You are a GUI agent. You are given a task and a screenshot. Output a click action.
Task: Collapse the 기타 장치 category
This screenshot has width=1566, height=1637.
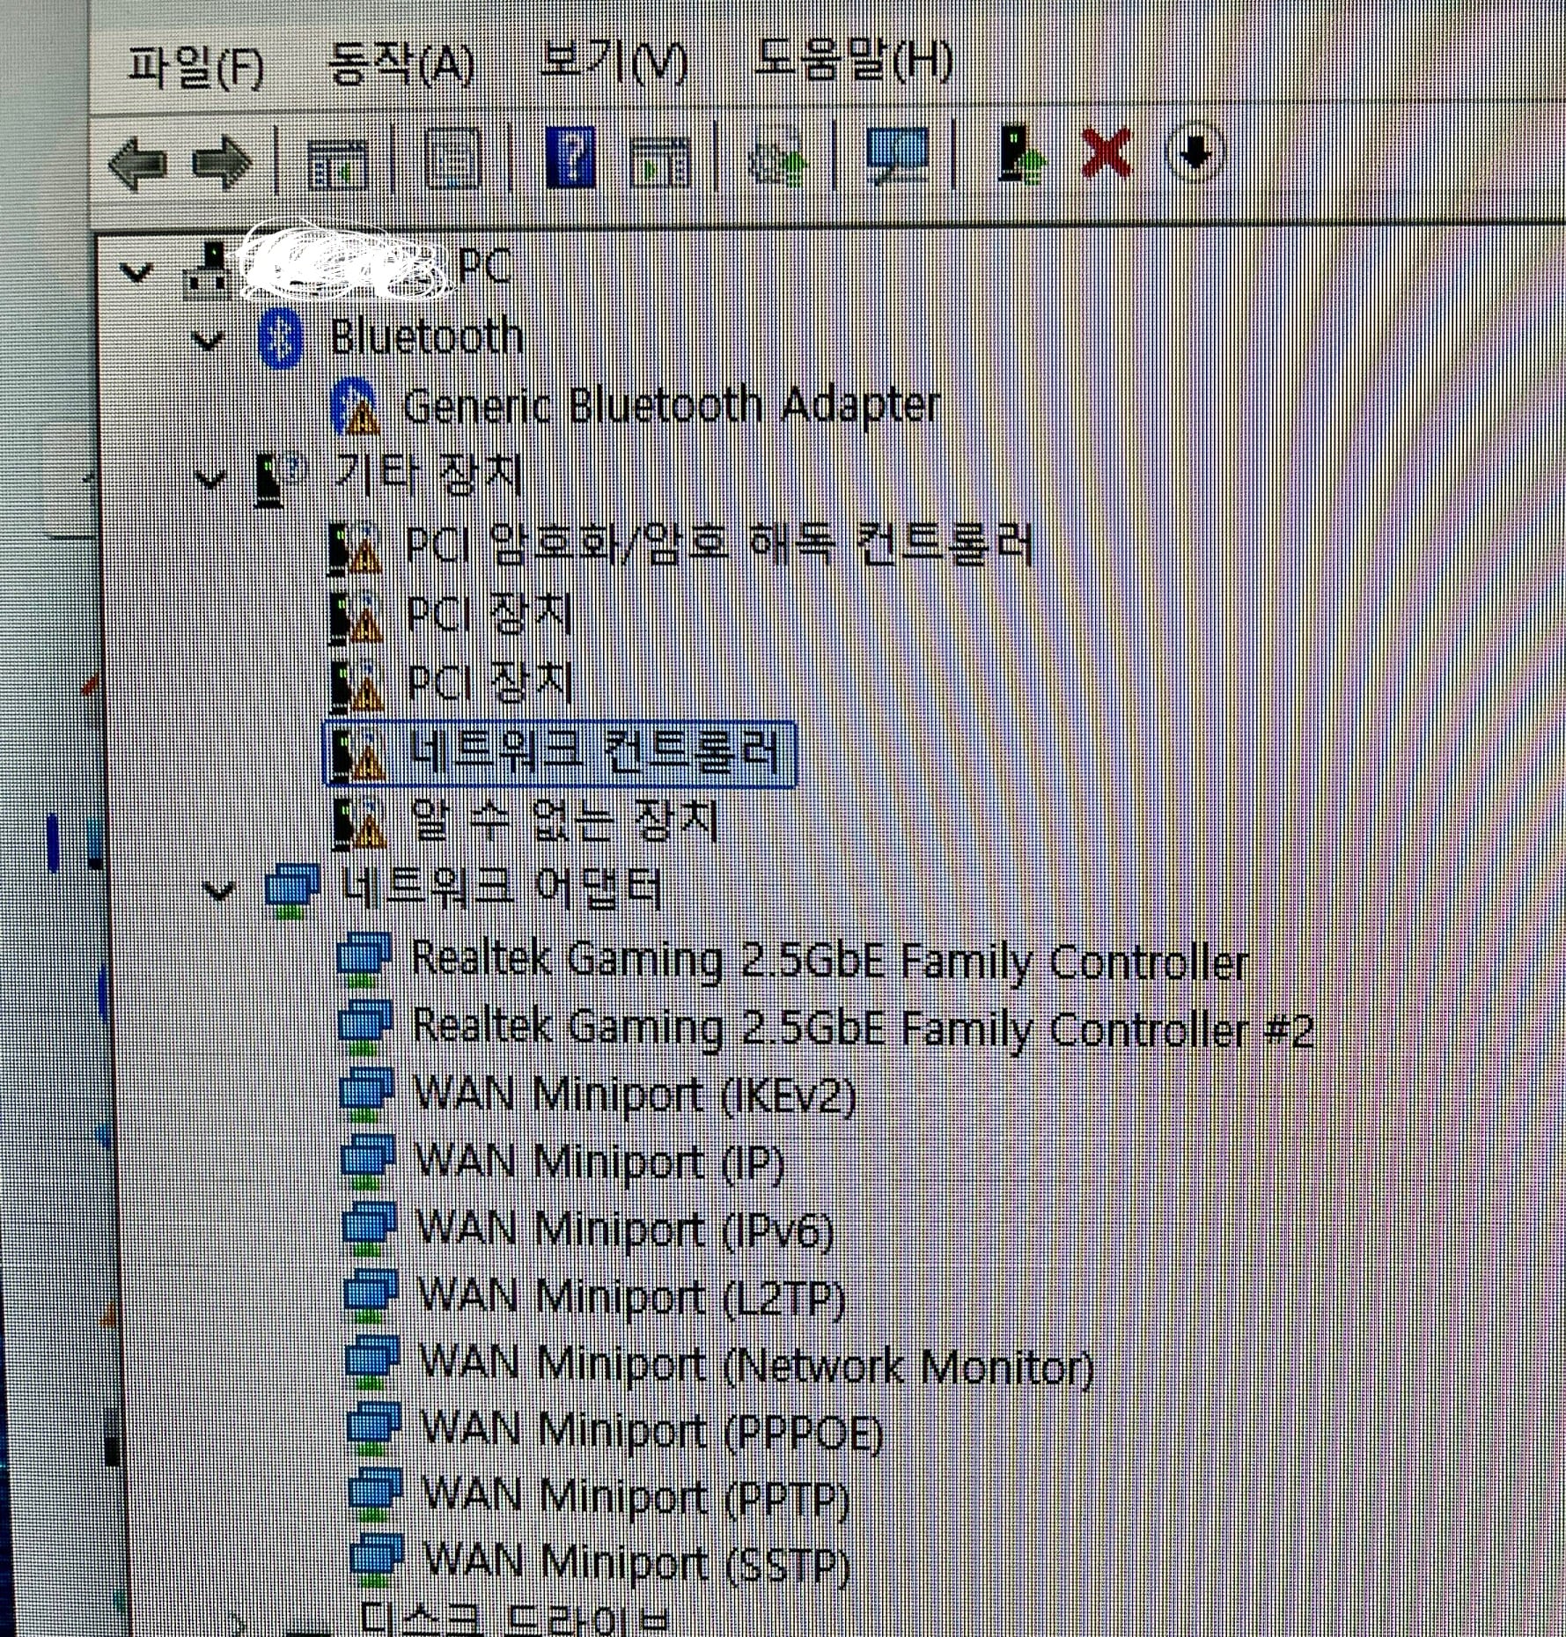point(210,479)
